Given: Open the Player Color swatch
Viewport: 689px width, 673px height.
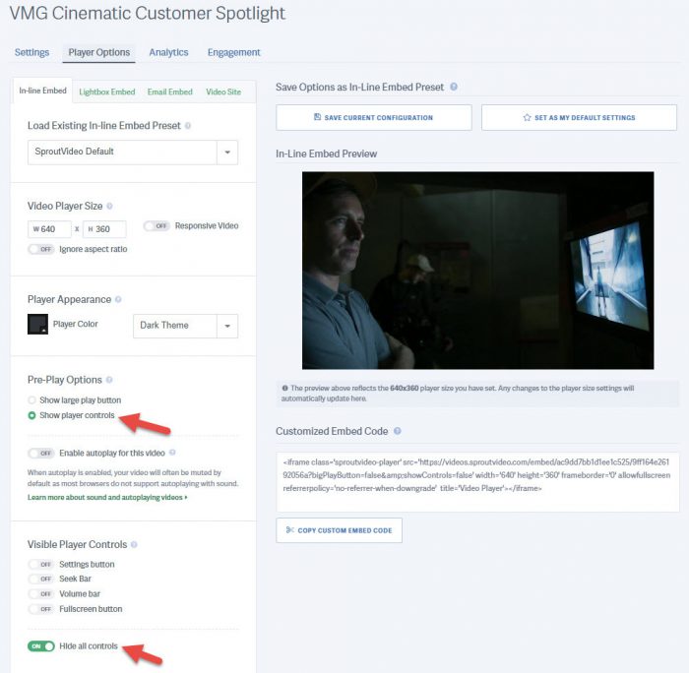Looking at the screenshot, I should (x=38, y=325).
